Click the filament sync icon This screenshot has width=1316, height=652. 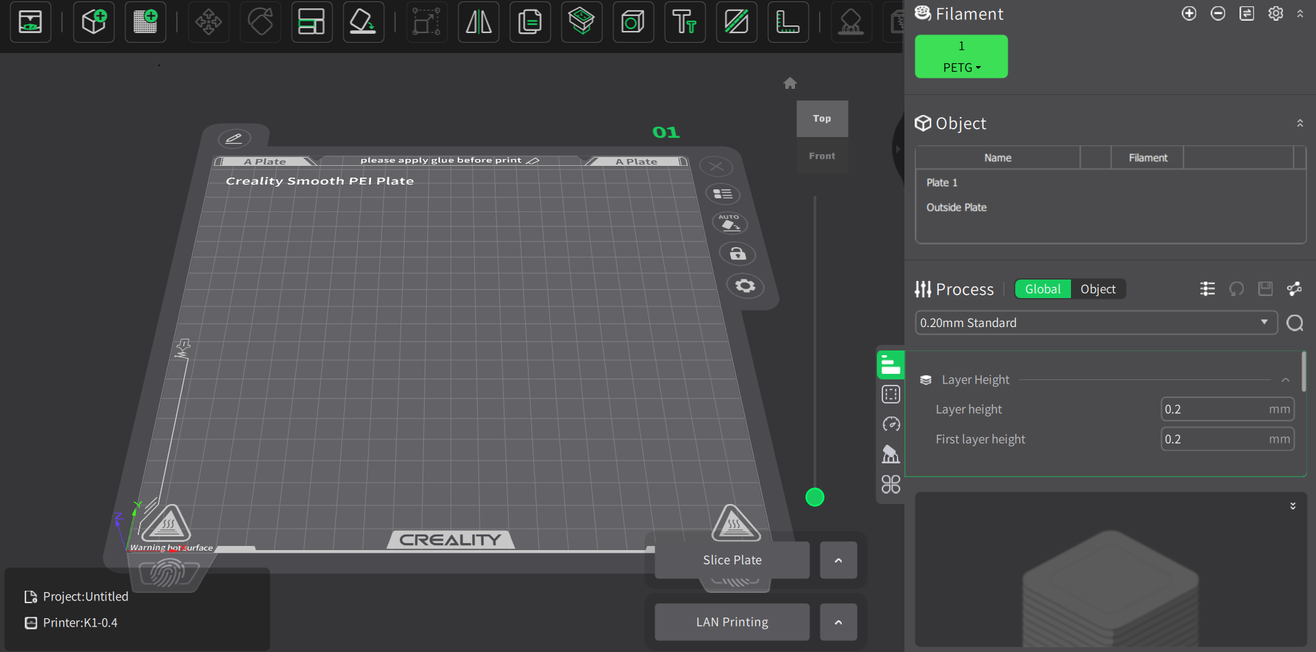(1246, 14)
